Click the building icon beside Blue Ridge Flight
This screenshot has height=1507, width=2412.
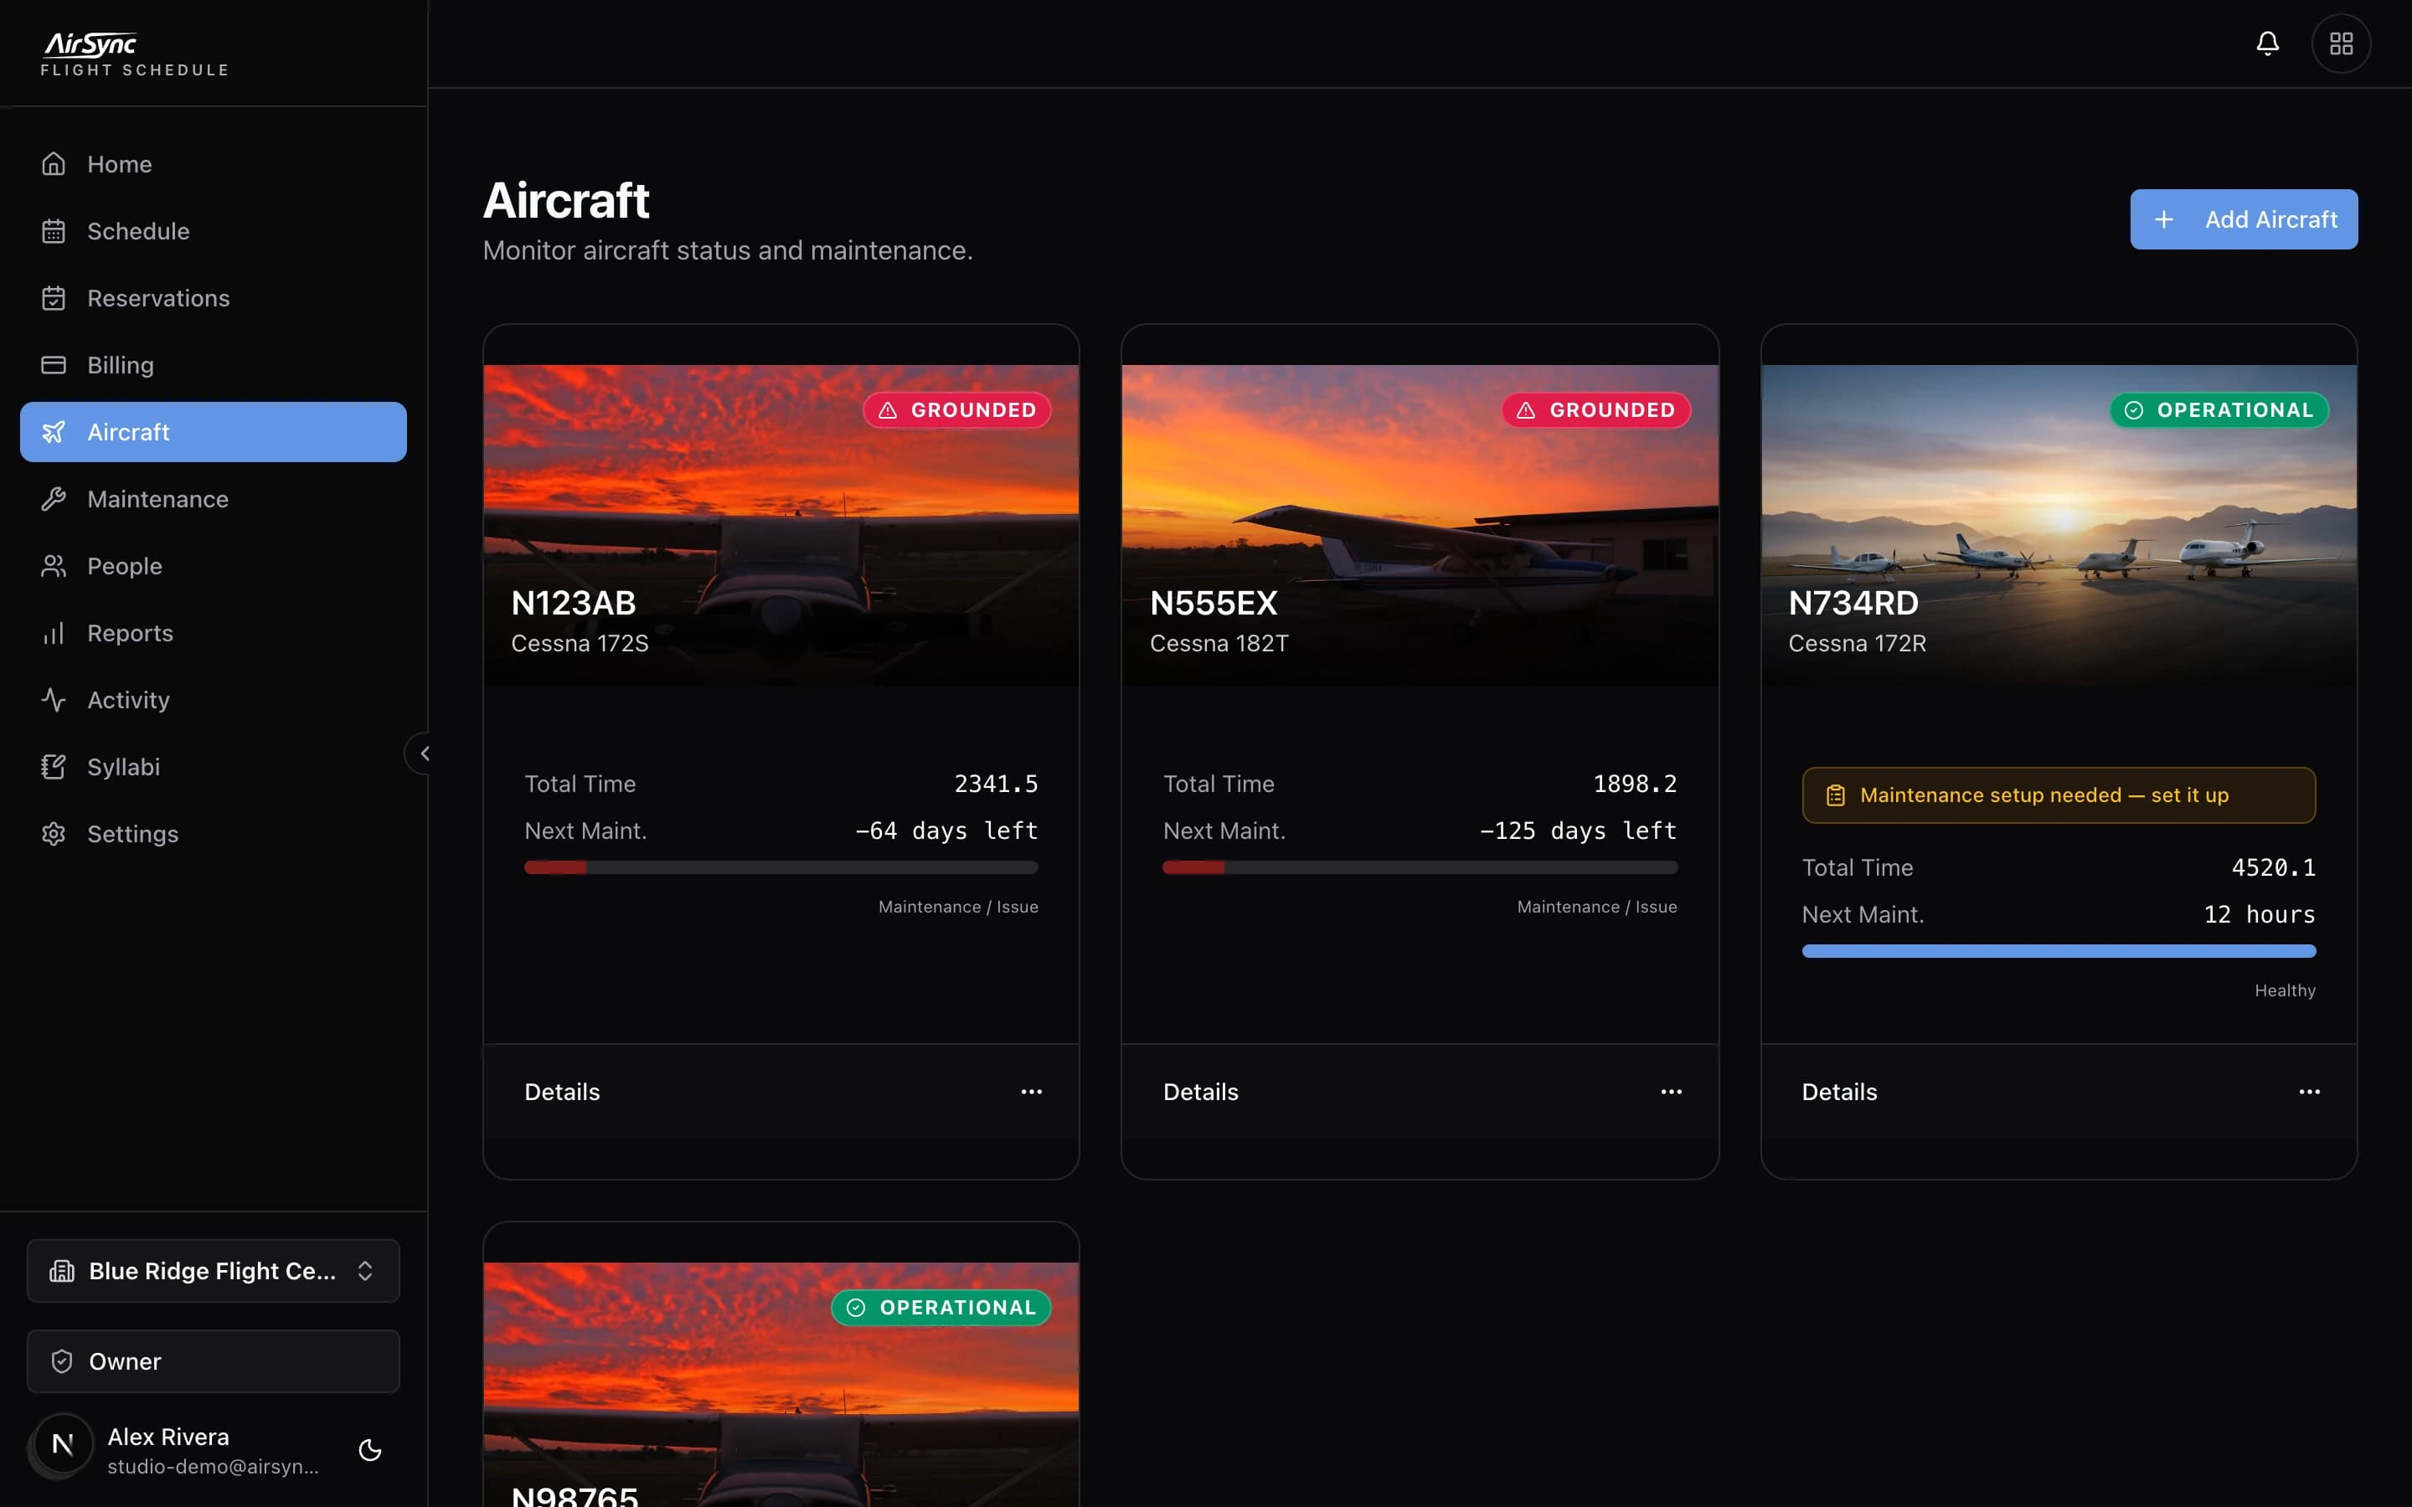point(62,1271)
